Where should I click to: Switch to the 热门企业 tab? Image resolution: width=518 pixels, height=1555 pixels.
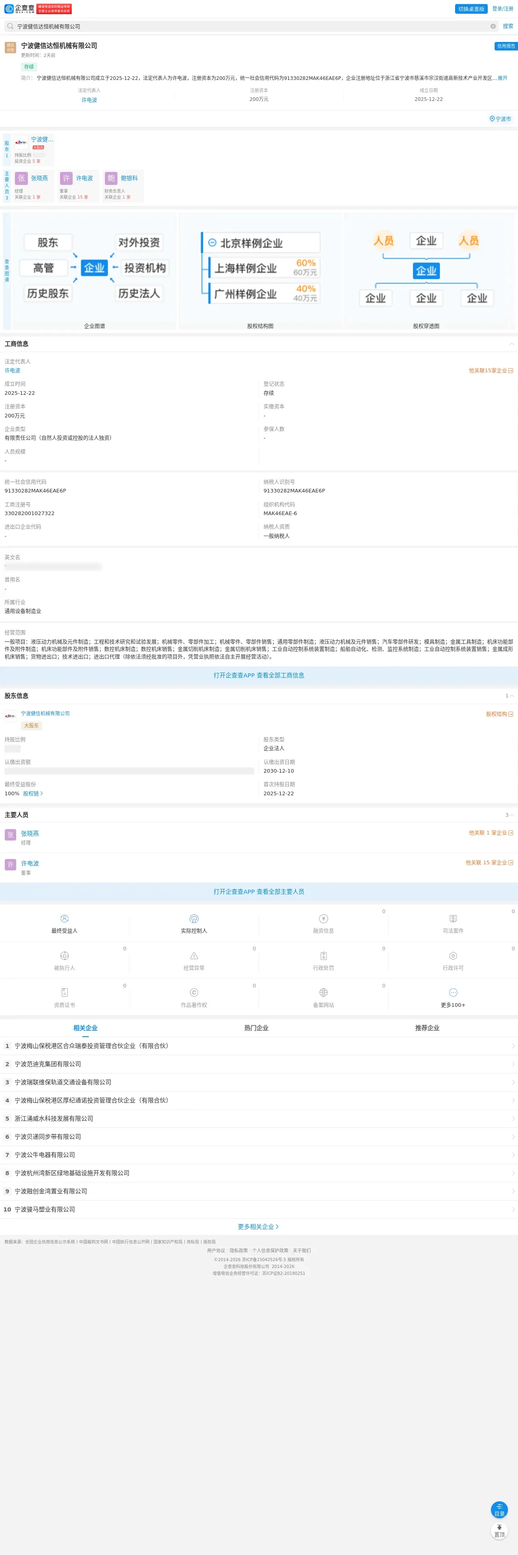point(256,1028)
